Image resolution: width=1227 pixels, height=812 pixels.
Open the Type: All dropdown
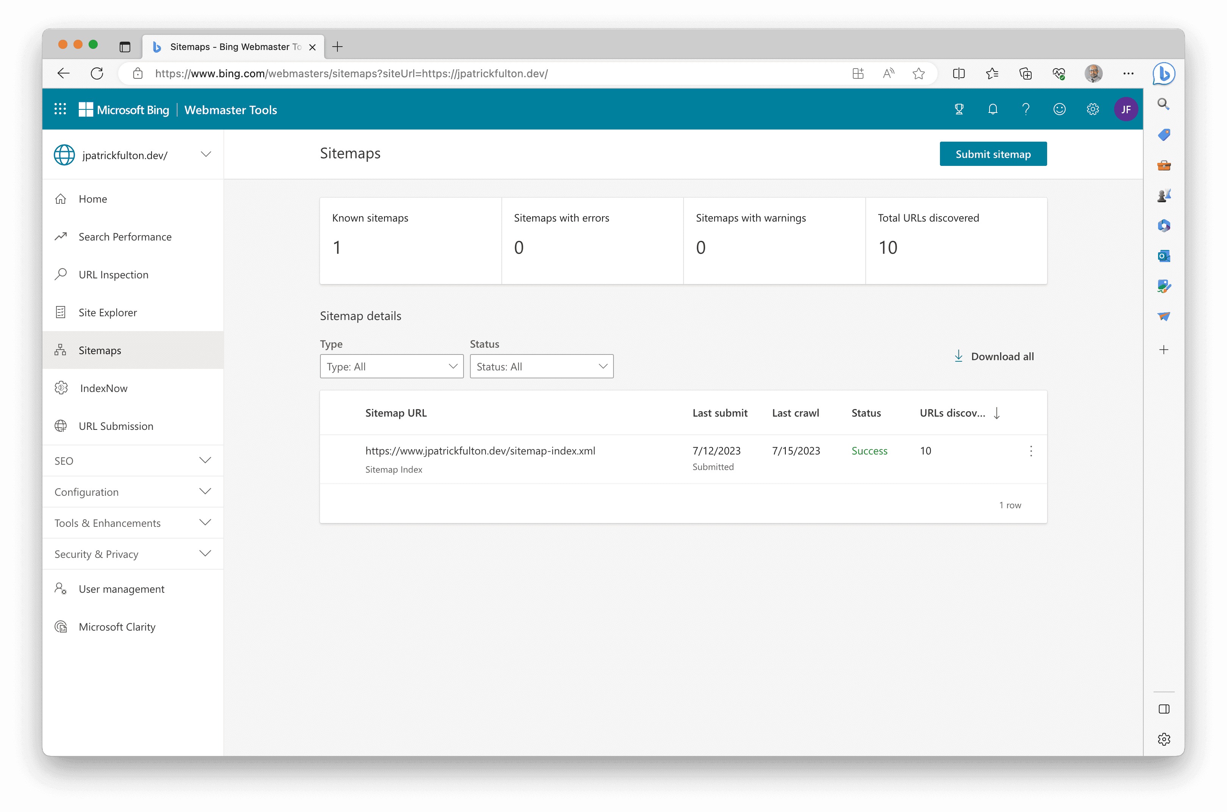pyautogui.click(x=392, y=366)
